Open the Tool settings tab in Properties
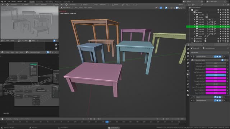 point(188,49)
